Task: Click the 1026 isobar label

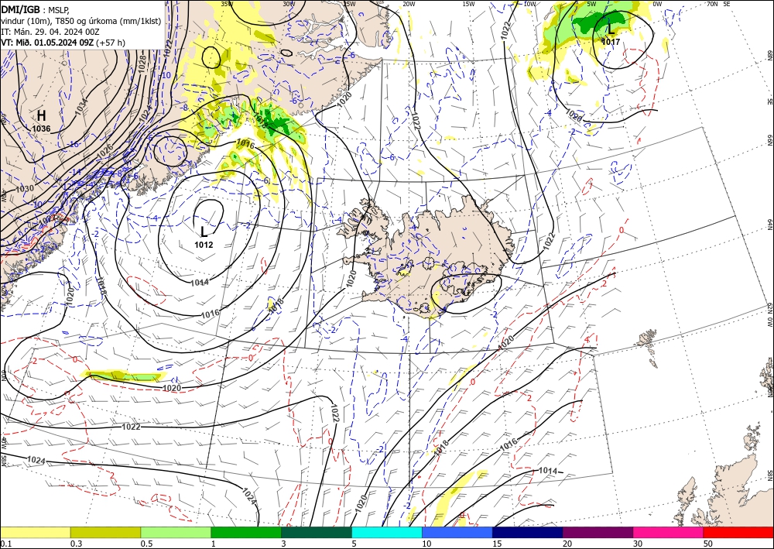Action: [x=105, y=152]
